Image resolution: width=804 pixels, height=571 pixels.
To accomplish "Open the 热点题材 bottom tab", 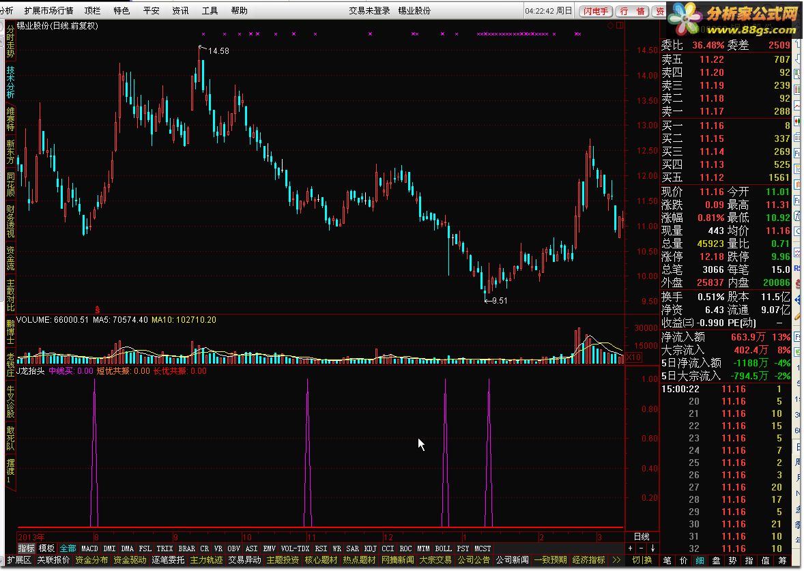I will tap(360, 559).
